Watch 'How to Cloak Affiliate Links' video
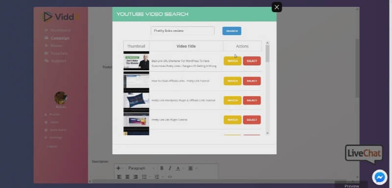This screenshot has width=392, height=188. pyautogui.click(x=232, y=81)
